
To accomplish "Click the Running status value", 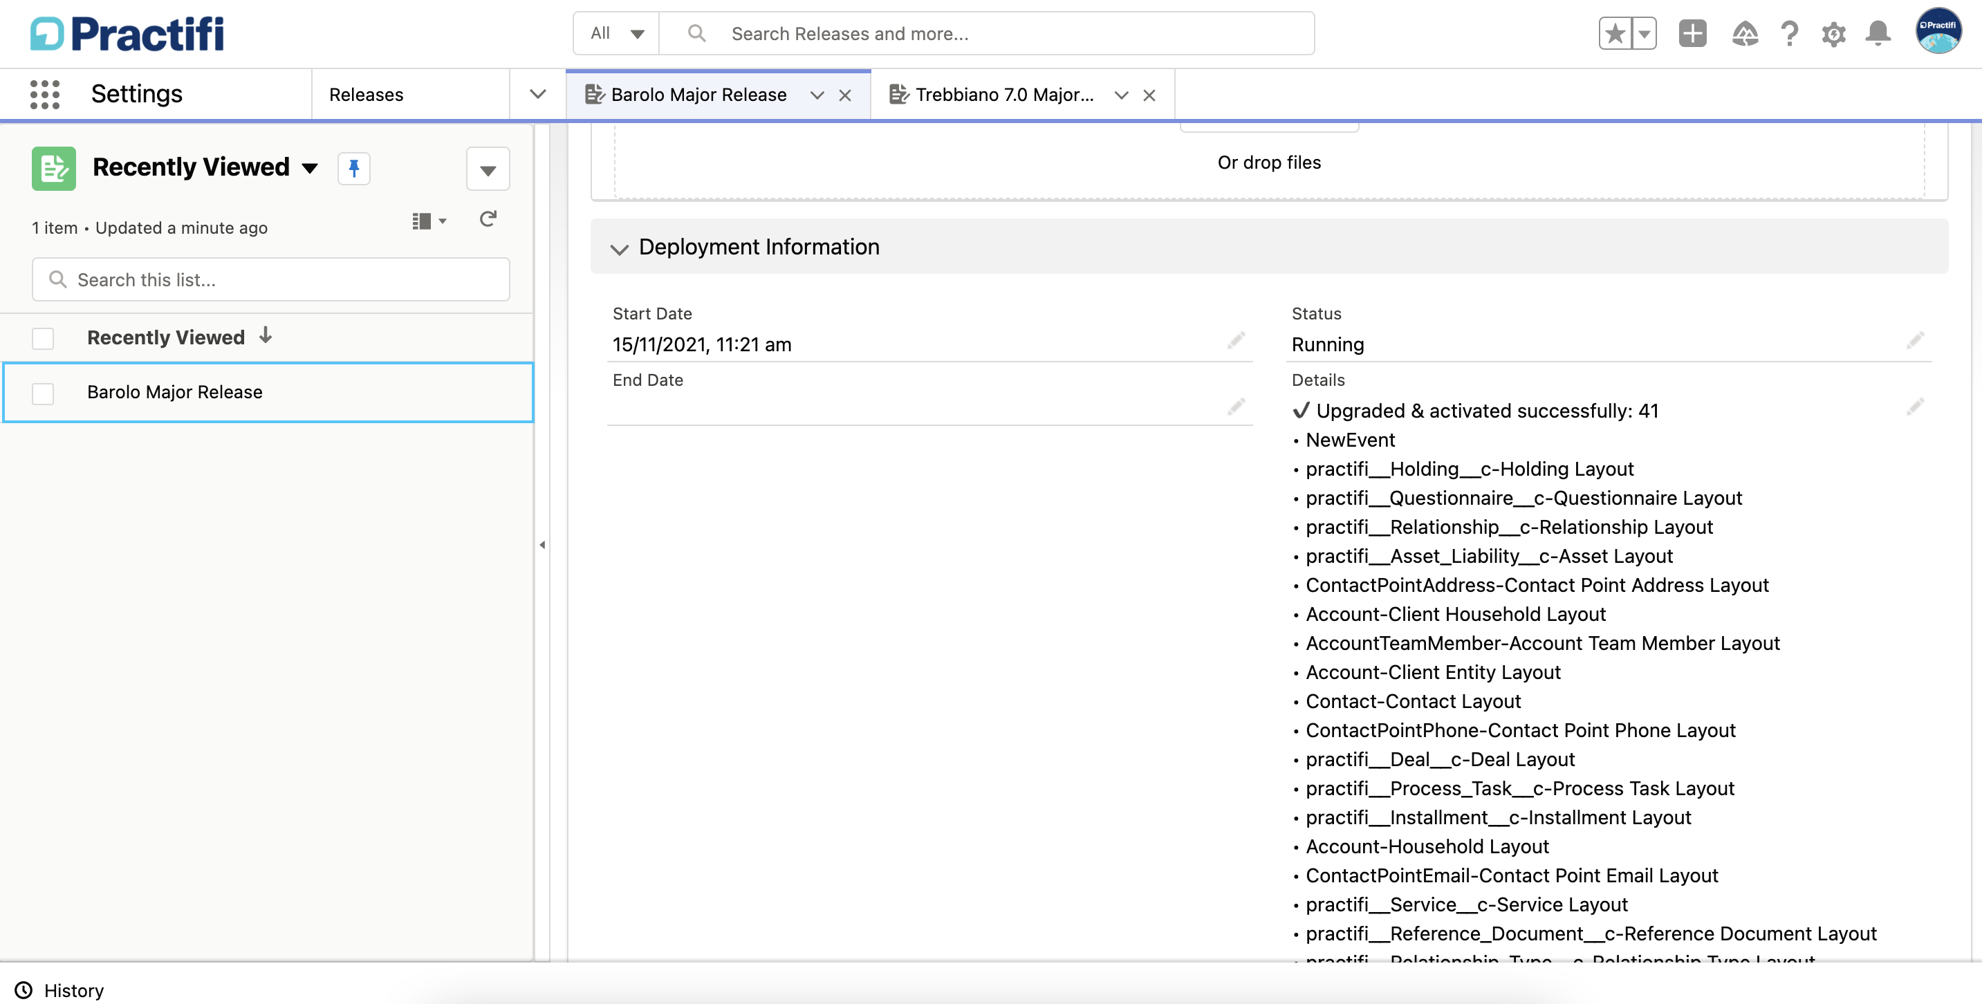I will click(x=1327, y=344).
